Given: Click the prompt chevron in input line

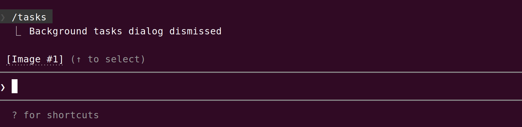Looking at the screenshot, I should pyautogui.click(x=3, y=87).
